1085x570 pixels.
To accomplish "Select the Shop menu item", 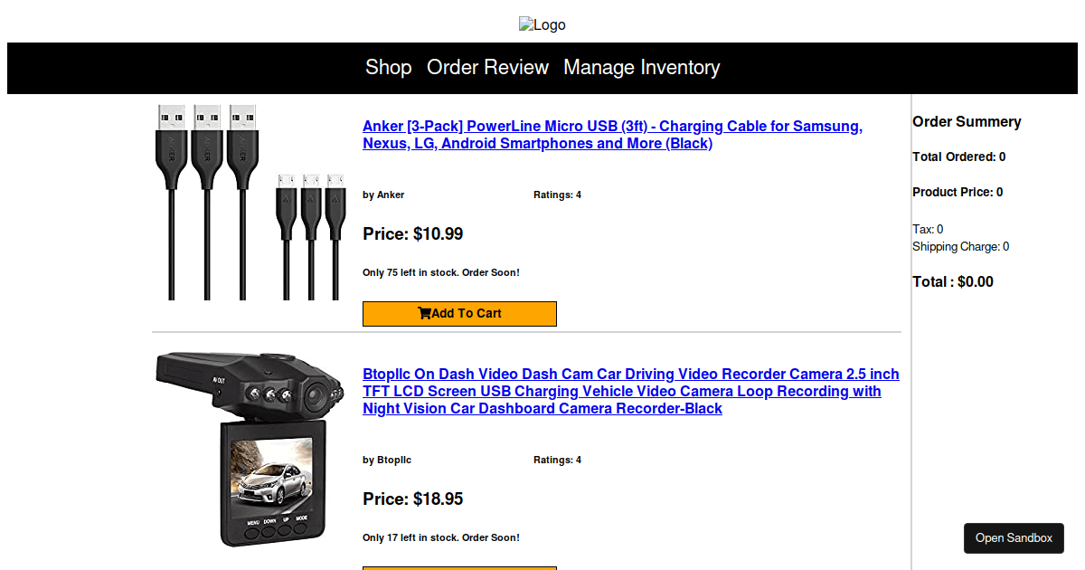I will [x=388, y=68].
